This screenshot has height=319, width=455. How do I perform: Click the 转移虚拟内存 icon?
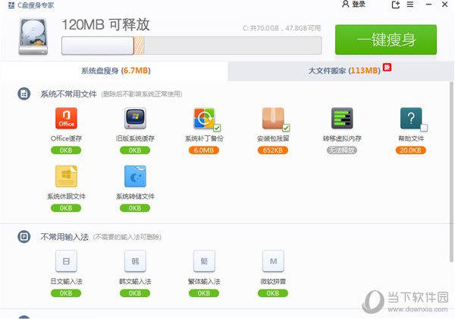click(x=342, y=118)
